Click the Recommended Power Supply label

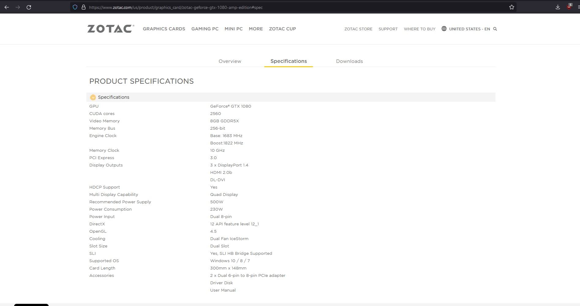pyautogui.click(x=120, y=202)
